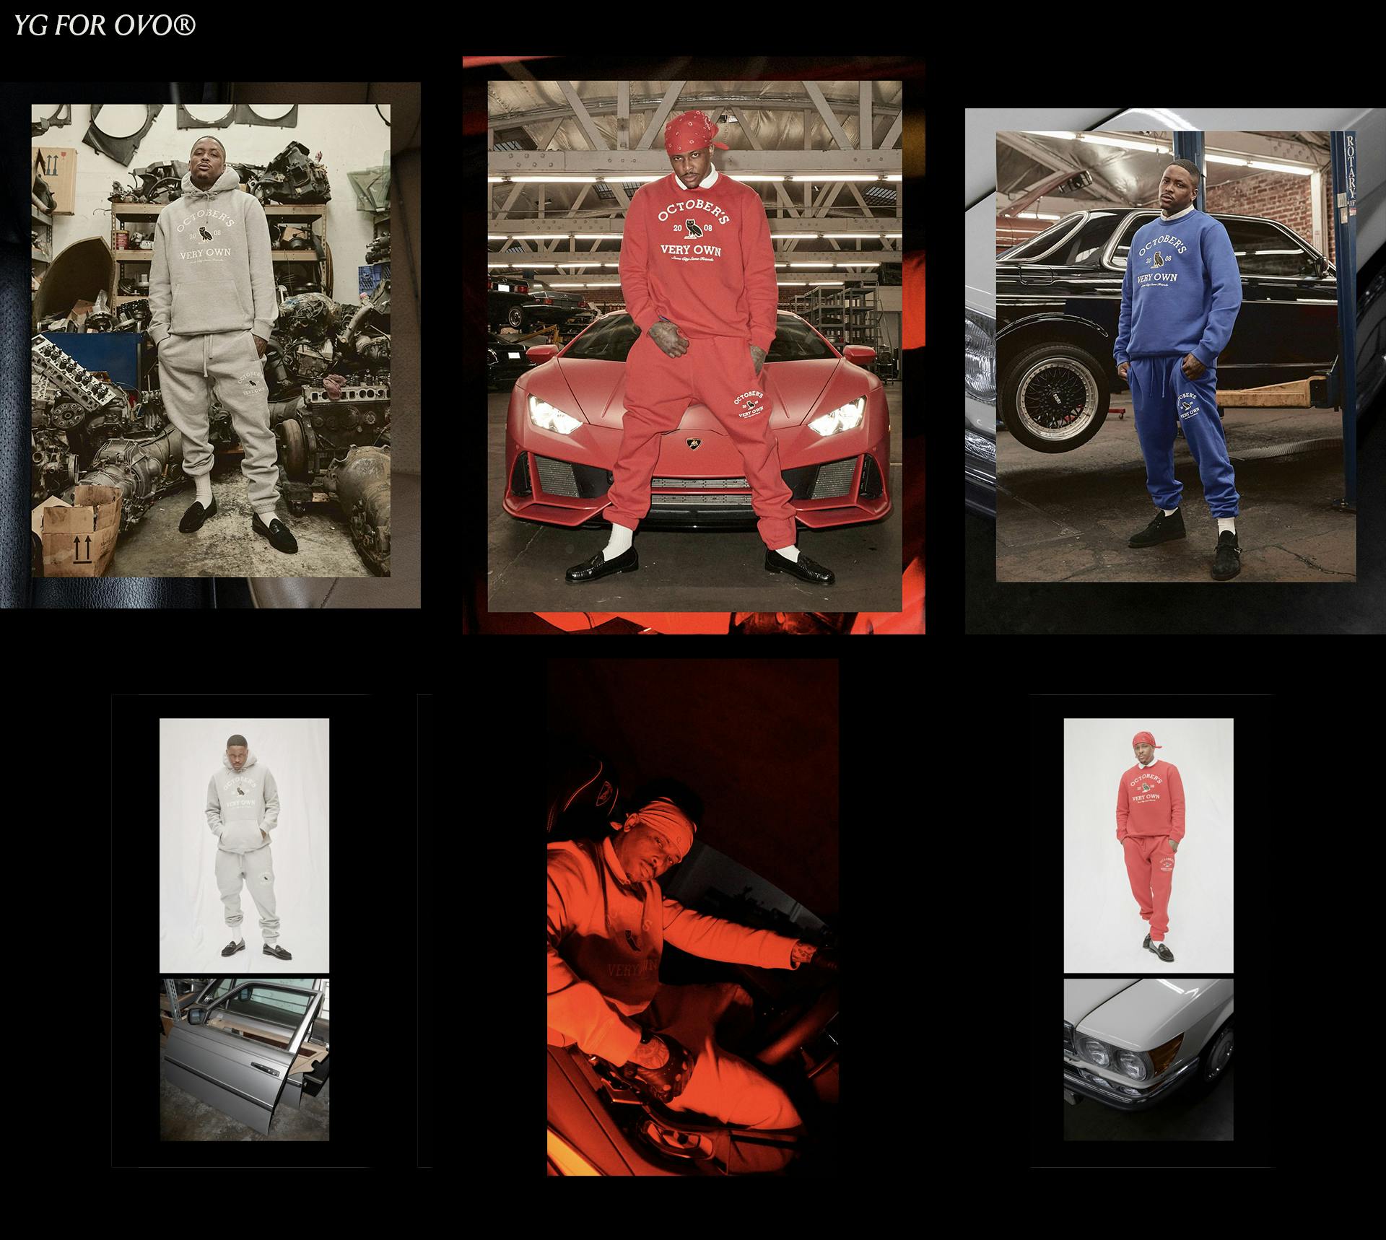Click the VERY OWN text in the orange photo
The height and width of the screenshot is (1240, 1386).
[632, 969]
